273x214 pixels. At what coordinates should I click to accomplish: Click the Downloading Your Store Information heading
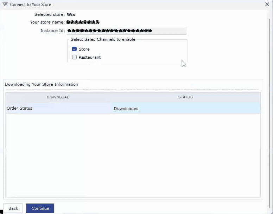click(42, 84)
